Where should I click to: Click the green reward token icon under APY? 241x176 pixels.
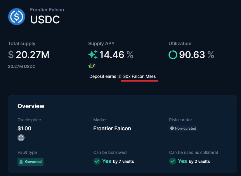pos(90,66)
